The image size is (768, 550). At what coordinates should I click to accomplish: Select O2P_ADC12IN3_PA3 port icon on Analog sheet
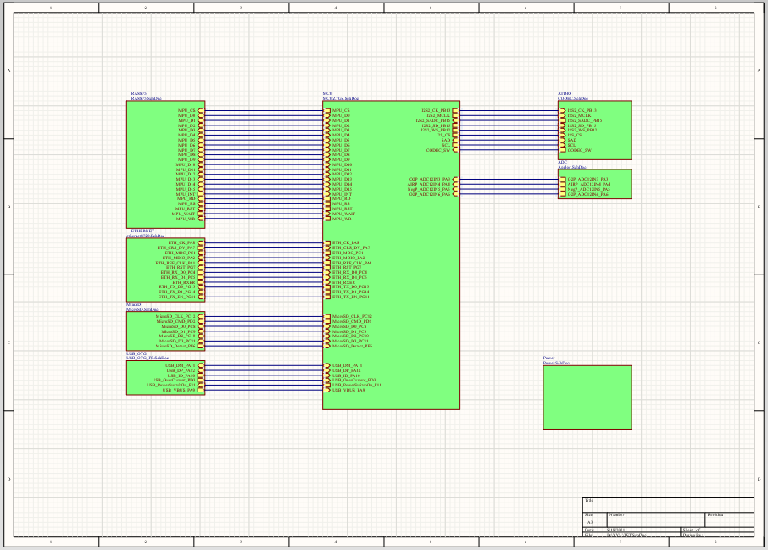click(x=562, y=180)
